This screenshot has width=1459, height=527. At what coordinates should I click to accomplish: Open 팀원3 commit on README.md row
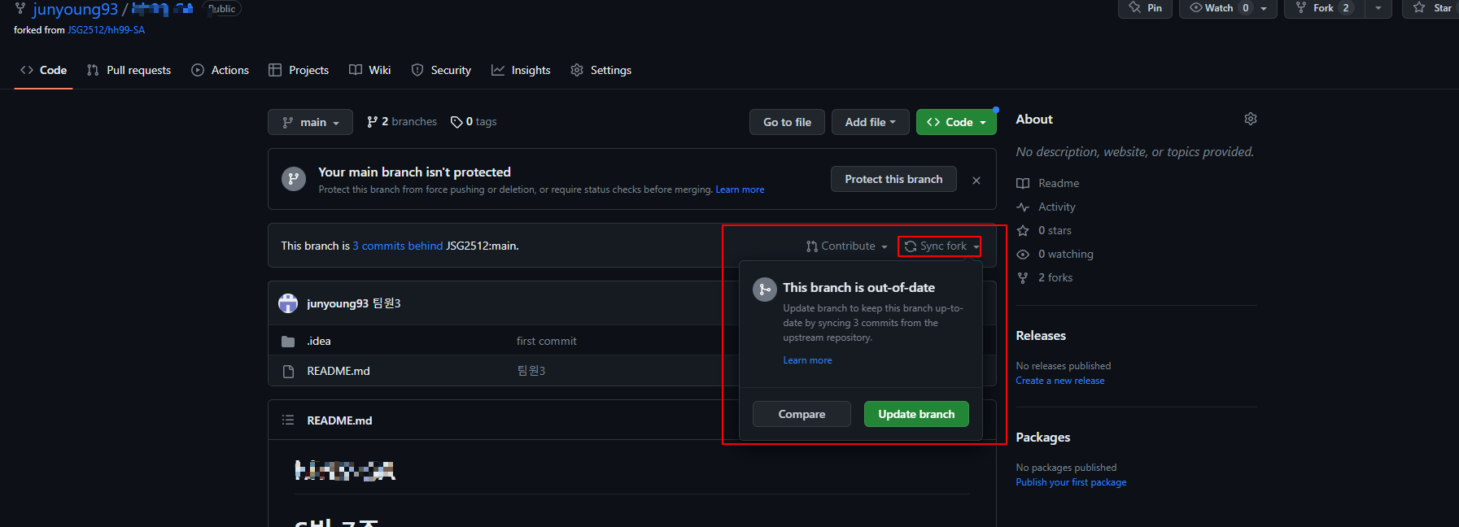(x=531, y=371)
